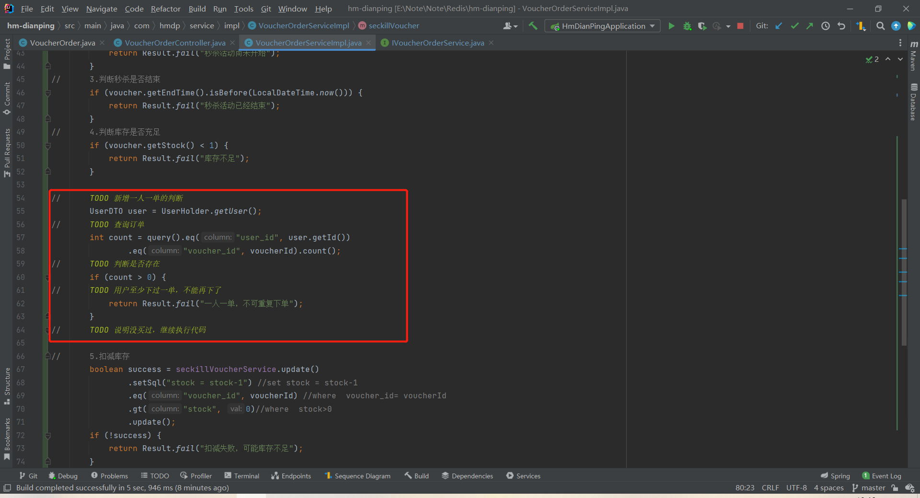Open the Dependencies tool window
This screenshot has width=920, height=498.
point(467,475)
